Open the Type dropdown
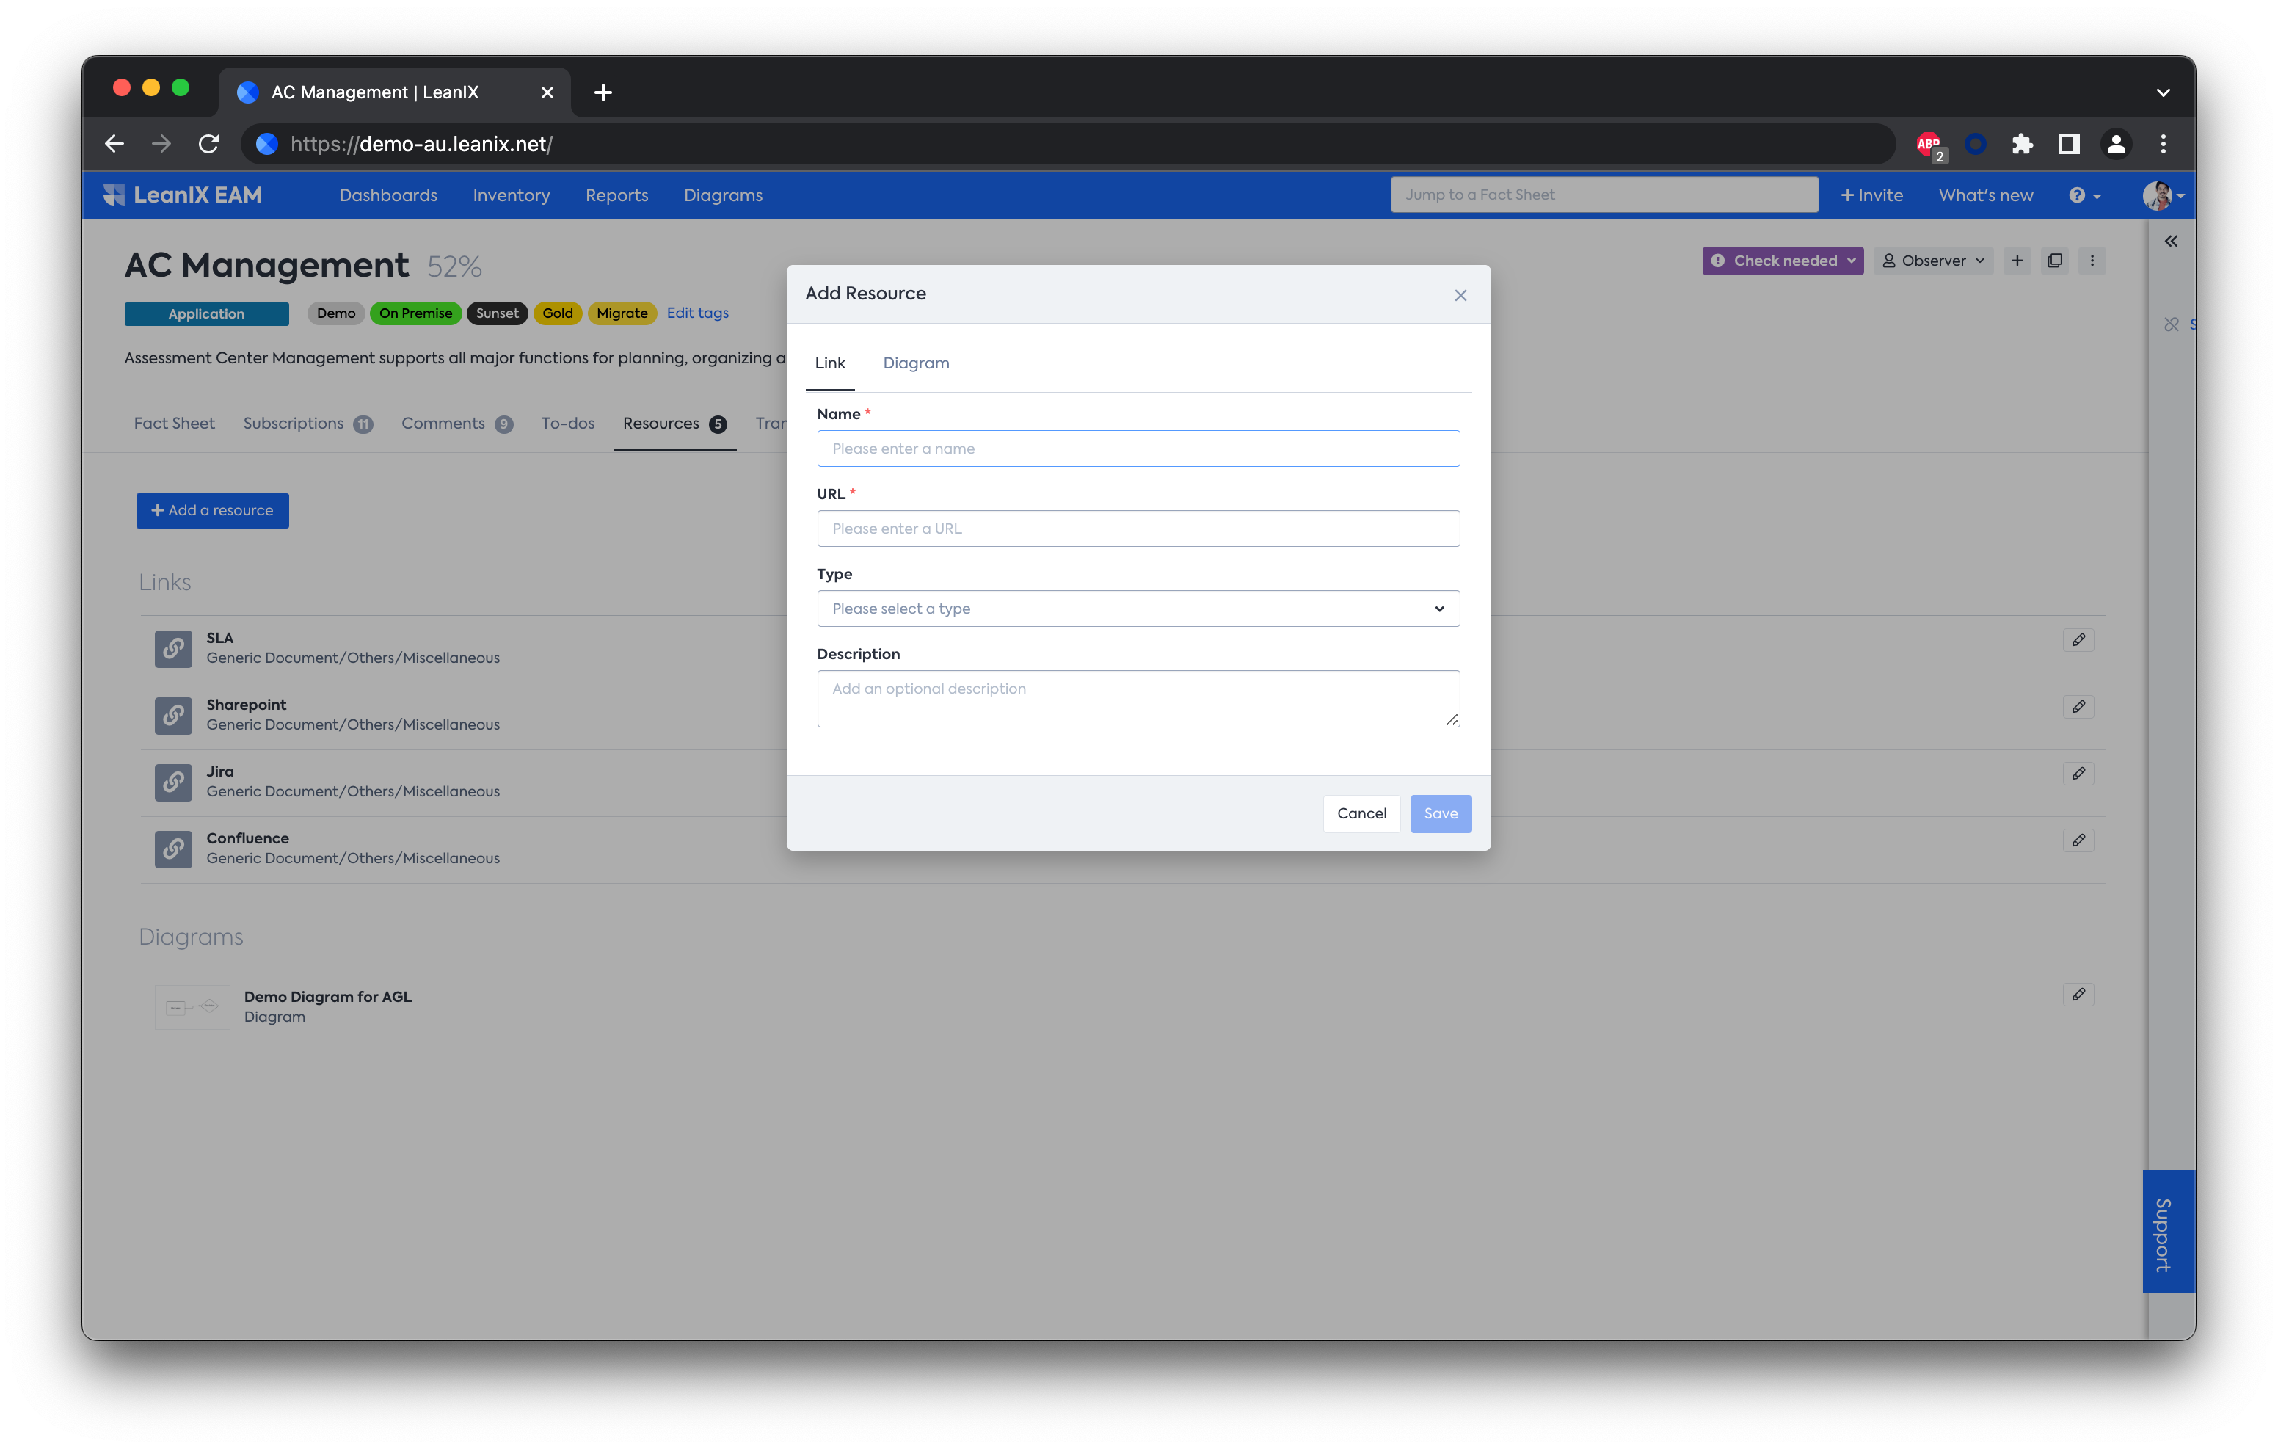This screenshot has width=2278, height=1449. (x=1138, y=609)
